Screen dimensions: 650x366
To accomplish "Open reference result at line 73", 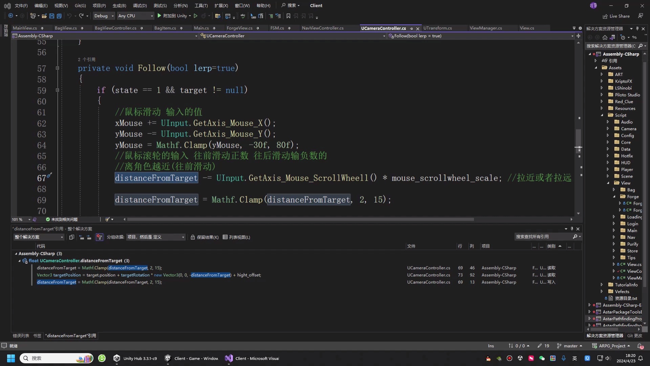I will (149, 275).
